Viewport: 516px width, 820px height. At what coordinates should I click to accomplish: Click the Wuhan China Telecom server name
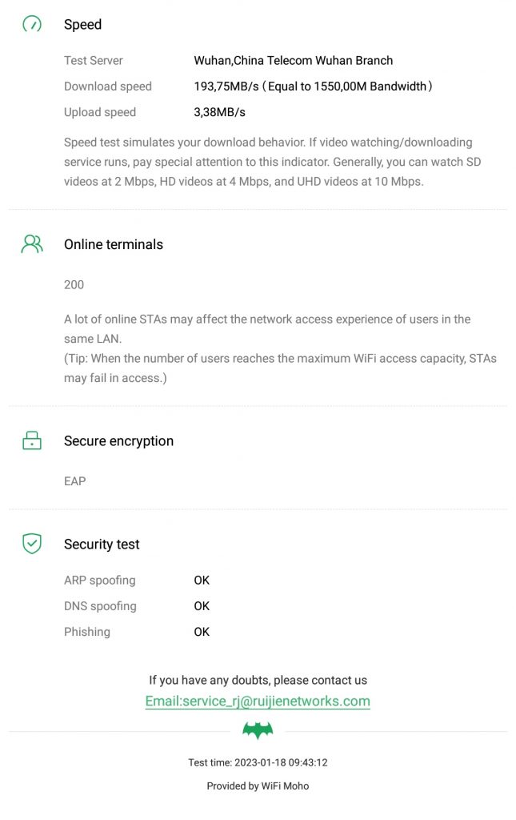click(293, 60)
